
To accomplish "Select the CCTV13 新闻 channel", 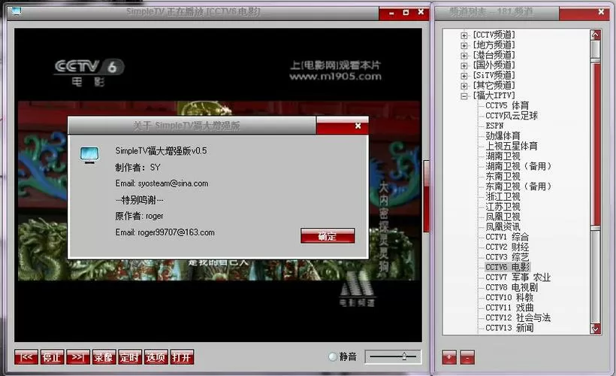I will click(509, 328).
